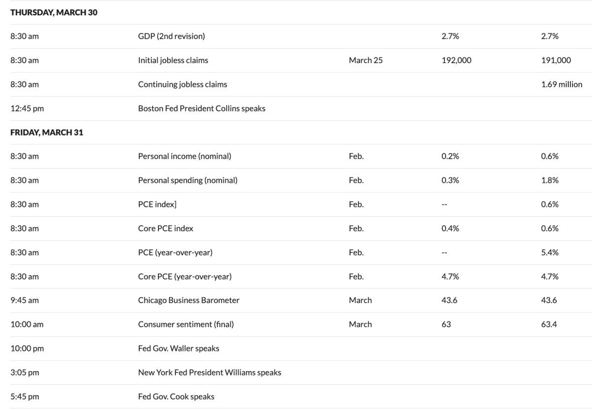Click the PCE (year-over-year) event name
592x411 pixels.
175,252
